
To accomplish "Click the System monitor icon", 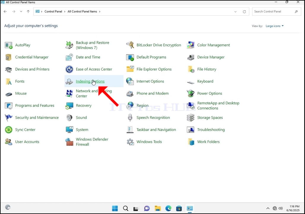I will [69, 130].
